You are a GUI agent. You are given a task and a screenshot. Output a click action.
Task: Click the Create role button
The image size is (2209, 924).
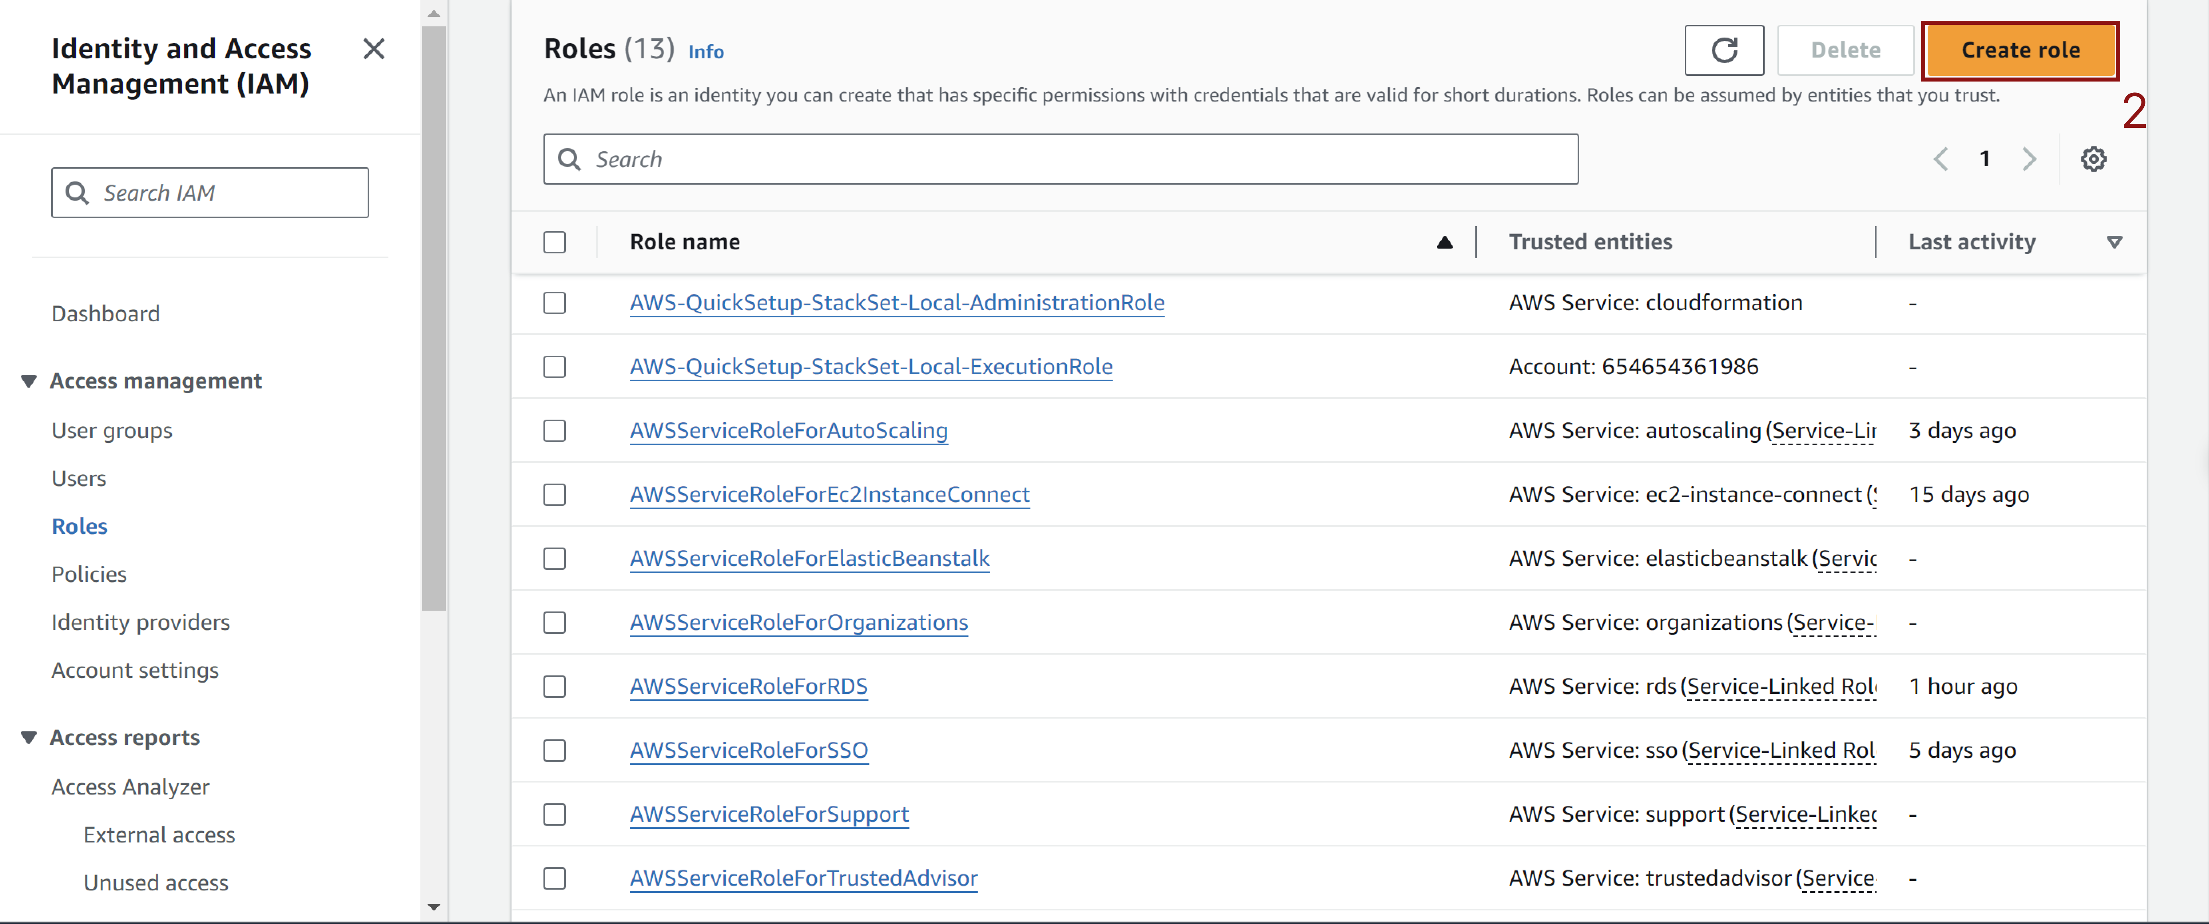pos(2020,51)
